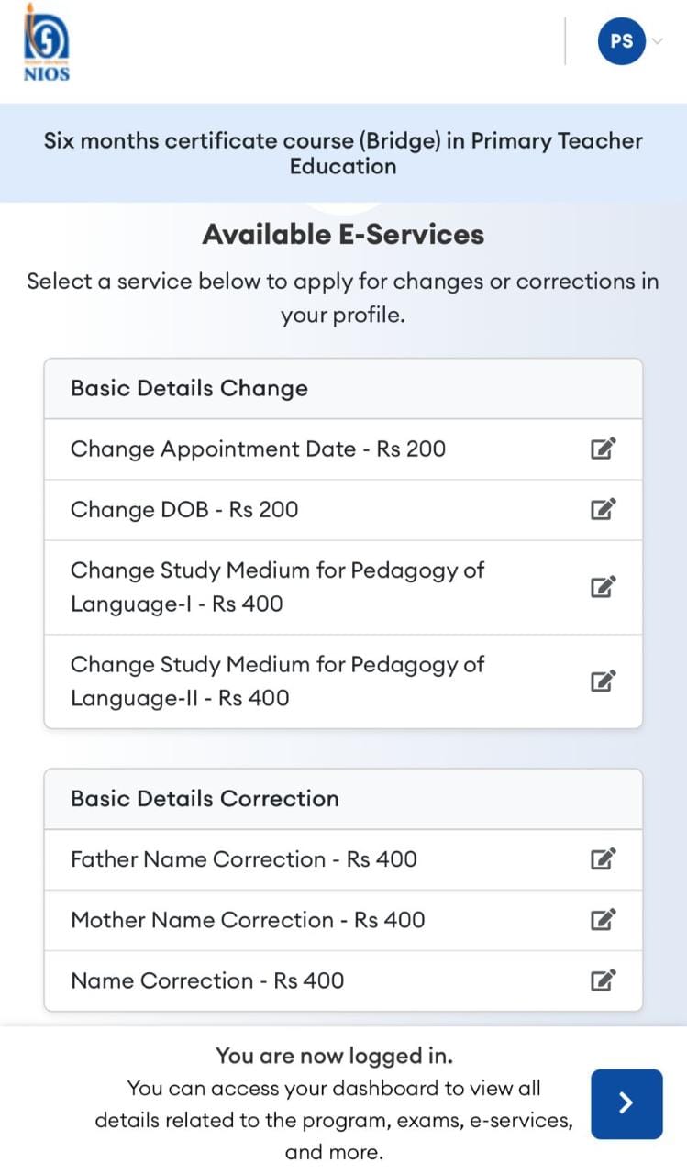The width and height of the screenshot is (687, 1174).
Task: Click edit icon next to Name Correction
Action: 602,980
